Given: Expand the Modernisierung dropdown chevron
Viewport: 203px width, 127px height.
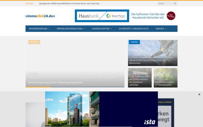Looking at the screenshot, I should click(49, 29).
